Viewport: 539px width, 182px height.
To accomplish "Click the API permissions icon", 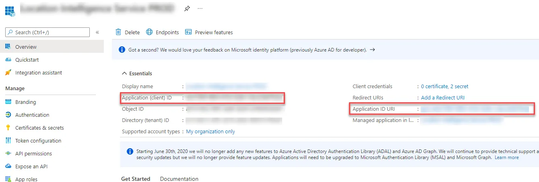I will 8,153.
